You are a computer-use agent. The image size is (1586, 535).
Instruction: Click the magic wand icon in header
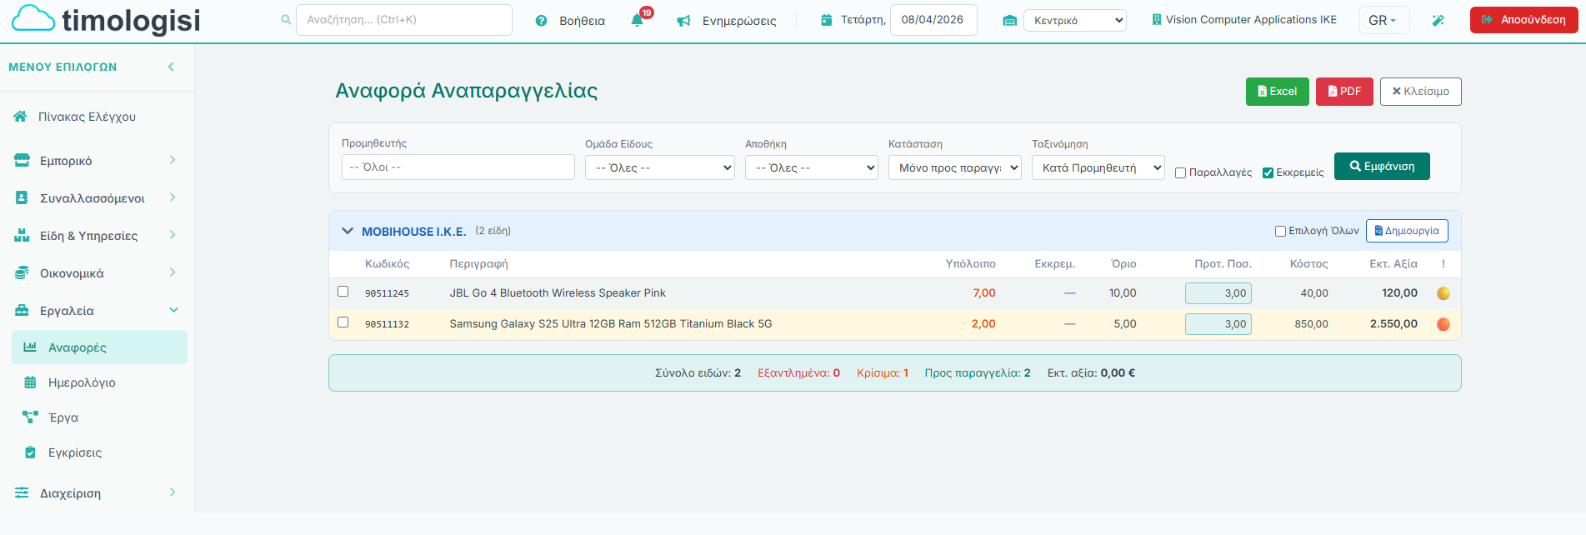(x=1438, y=20)
